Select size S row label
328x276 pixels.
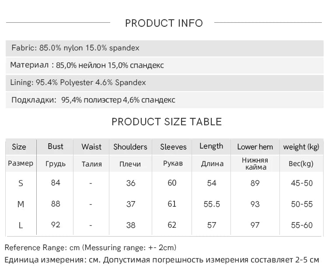(x=21, y=184)
